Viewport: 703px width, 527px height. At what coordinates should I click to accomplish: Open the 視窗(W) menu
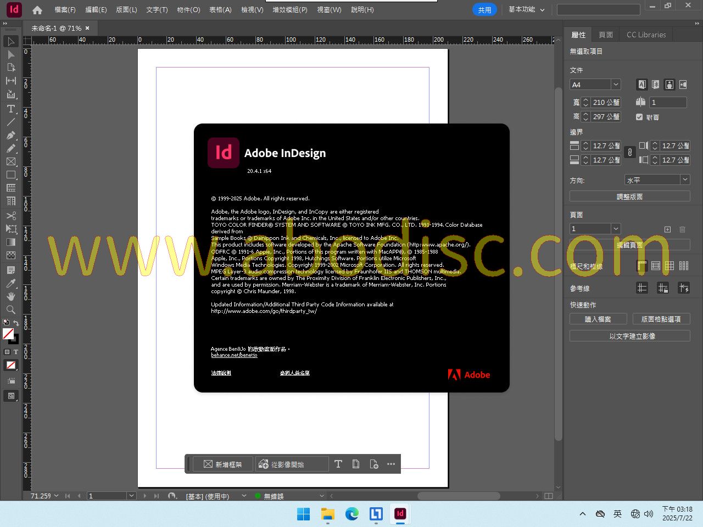coord(329,10)
